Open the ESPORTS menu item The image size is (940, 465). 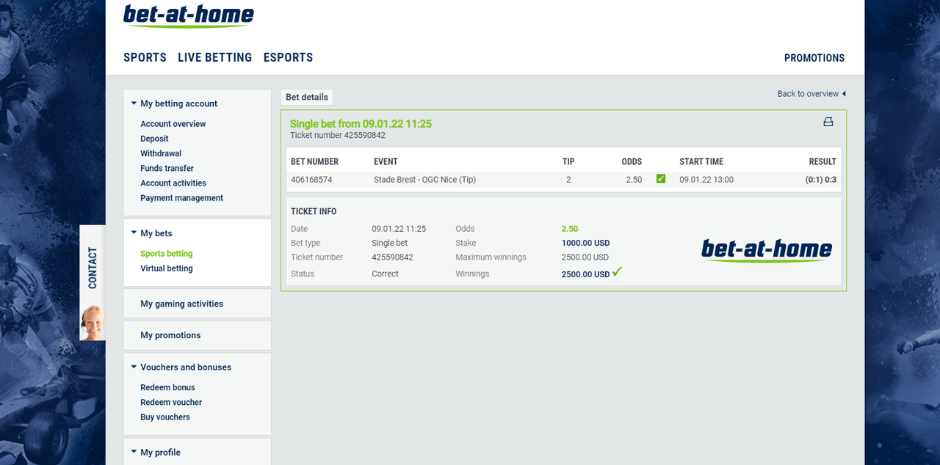tap(288, 57)
